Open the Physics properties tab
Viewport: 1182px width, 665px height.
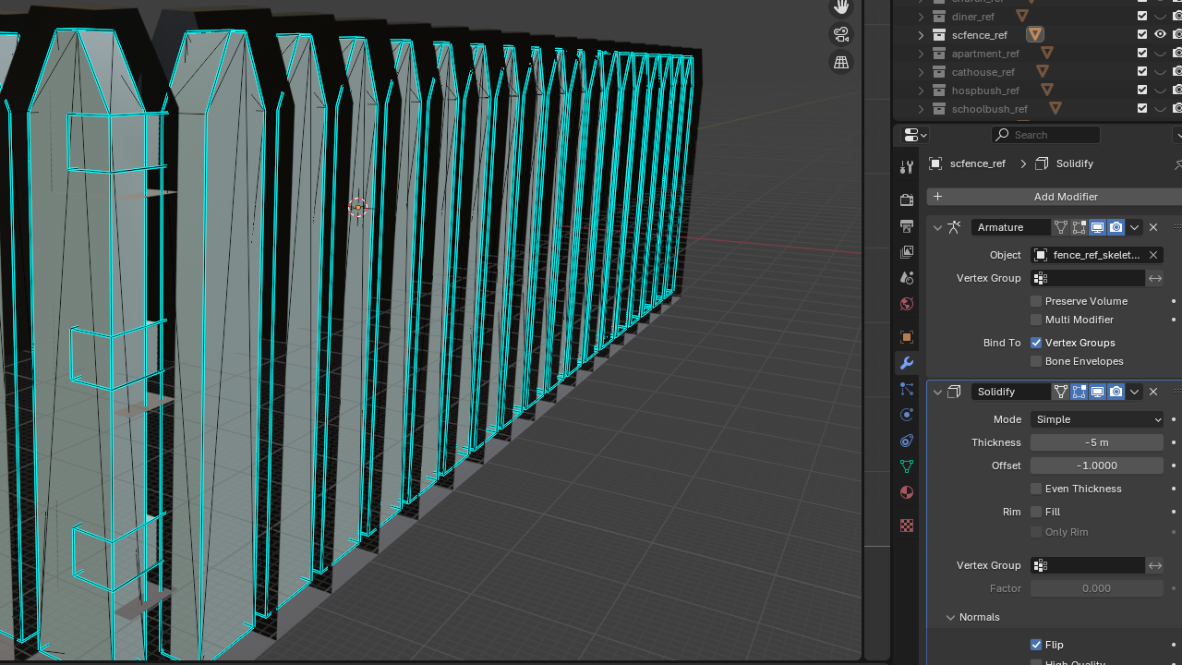pos(907,415)
